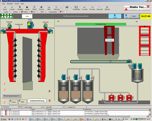Expand the System dropdown arrow
Viewport: 152px width, 121px height.
(10, 12)
